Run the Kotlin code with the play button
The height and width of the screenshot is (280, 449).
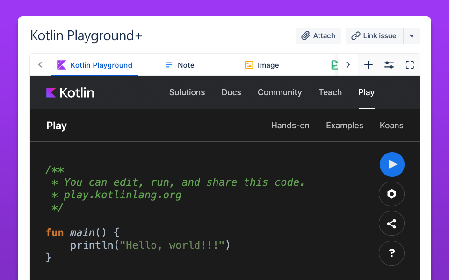392,164
